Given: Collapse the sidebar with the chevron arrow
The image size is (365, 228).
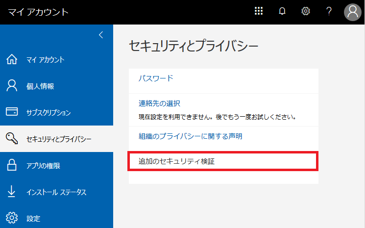Looking at the screenshot, I should [101, 35].
